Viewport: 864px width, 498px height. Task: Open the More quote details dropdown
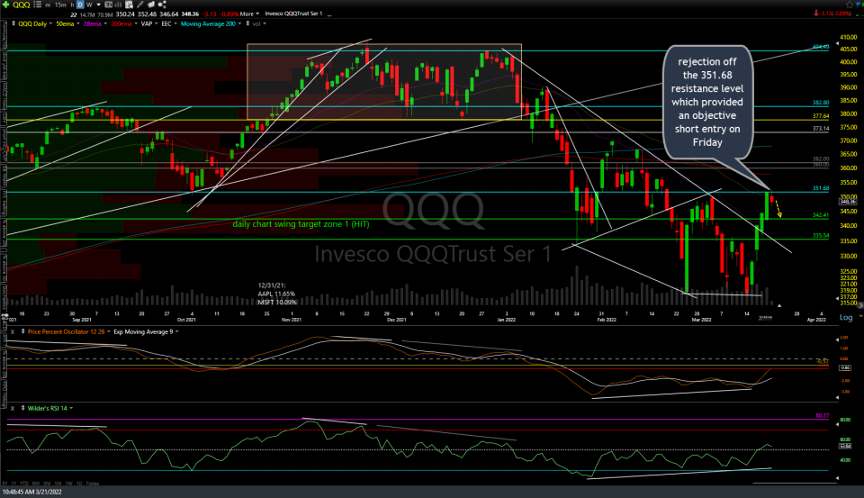249,14
